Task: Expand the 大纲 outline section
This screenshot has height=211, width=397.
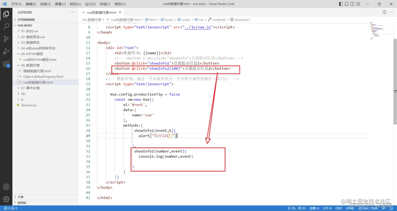Action: click(x=45, y=197)
